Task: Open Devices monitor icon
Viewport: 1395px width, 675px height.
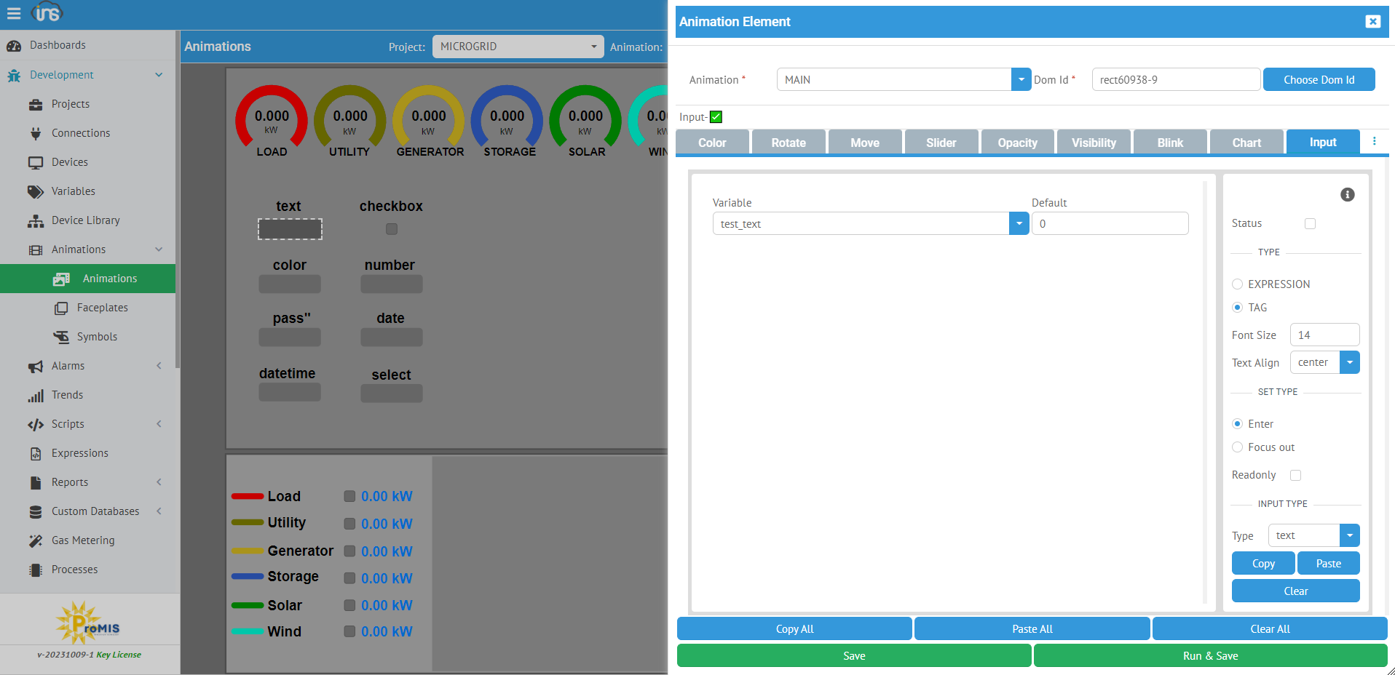Action: point(36,162)
